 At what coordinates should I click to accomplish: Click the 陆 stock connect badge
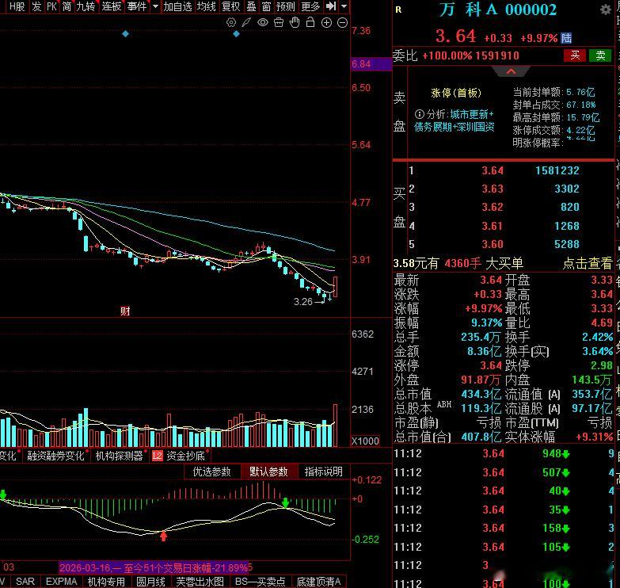click(x=566, y=38)
